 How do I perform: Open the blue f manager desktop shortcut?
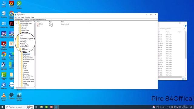[x=19, y=96]
